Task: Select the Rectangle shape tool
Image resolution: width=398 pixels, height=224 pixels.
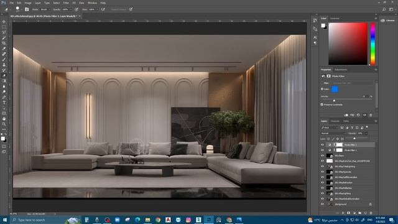Action: pos(4,113)
